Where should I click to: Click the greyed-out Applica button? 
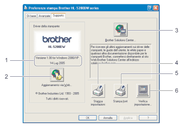(x=128, y=118)
